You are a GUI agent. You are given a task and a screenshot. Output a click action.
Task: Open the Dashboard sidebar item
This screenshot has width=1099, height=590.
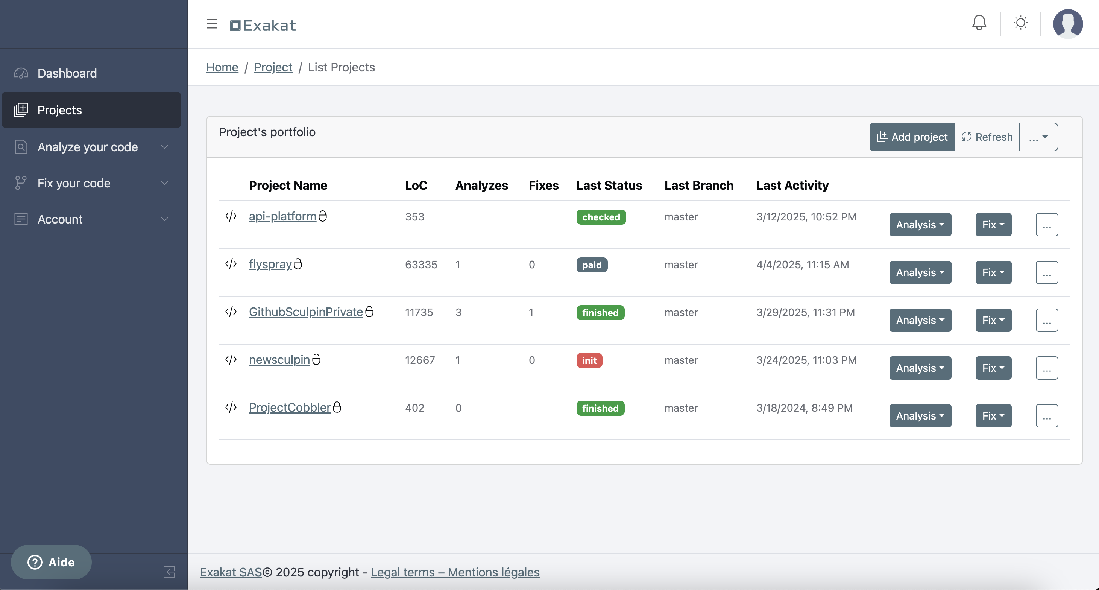(x=67, y=73)
